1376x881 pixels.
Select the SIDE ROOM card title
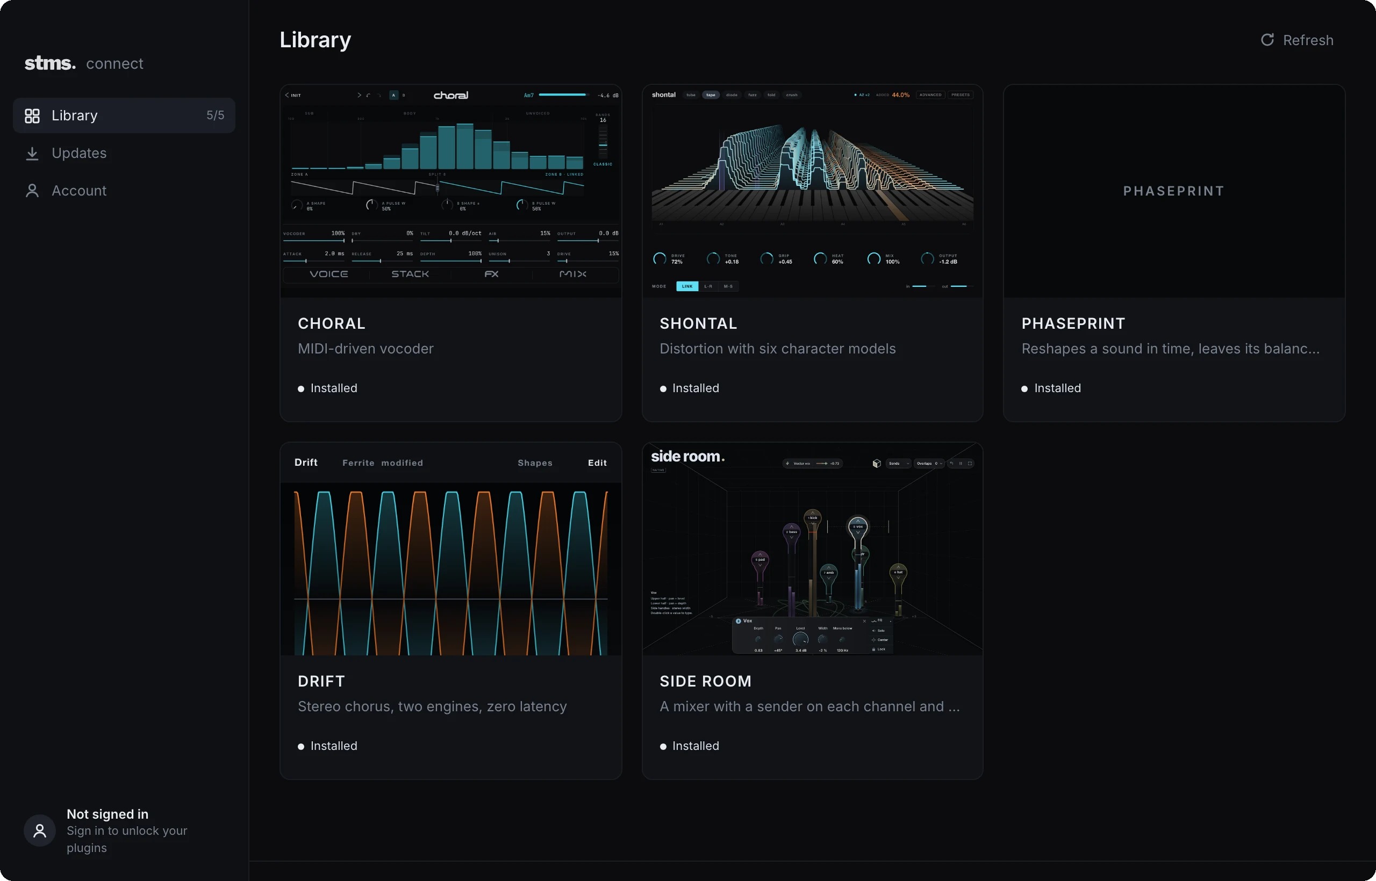coord(705,681)
